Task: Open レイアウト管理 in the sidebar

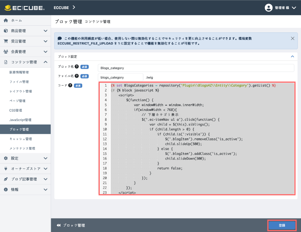Action: pos(21,91)
